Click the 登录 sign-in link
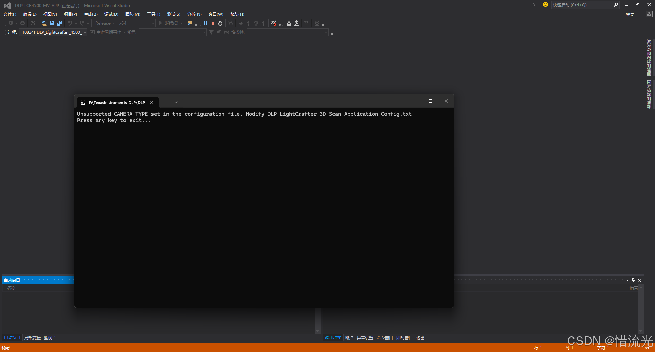 630,14
